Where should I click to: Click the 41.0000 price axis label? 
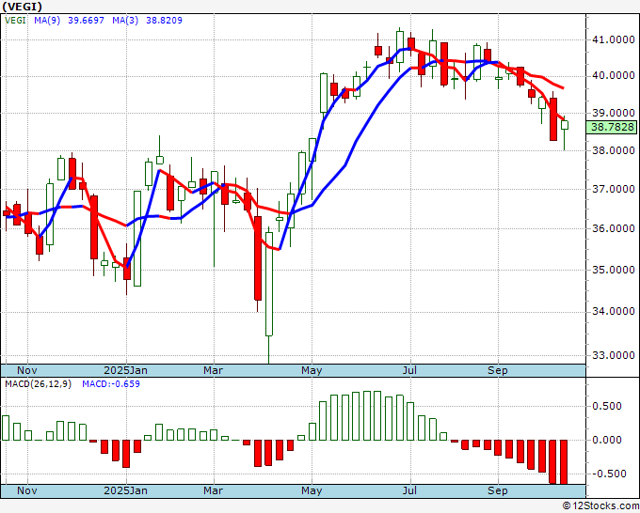(613, 40)
